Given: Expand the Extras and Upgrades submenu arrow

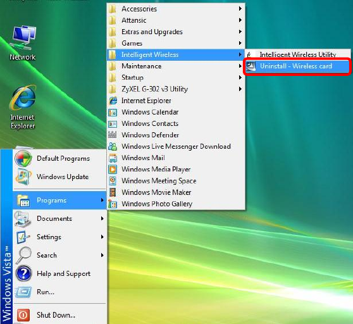Looking at the screenshot, I should (x=240, y=32).
